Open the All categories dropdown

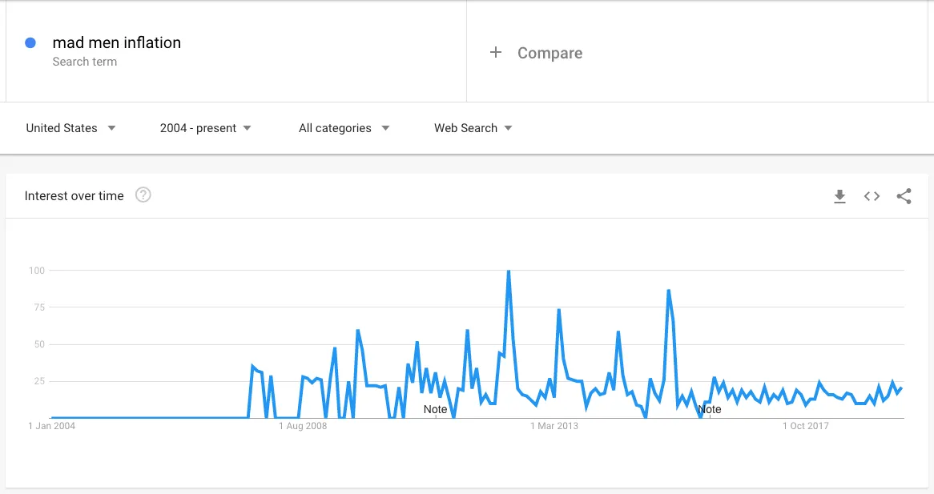pyautogui.click(x=344, y=128)
